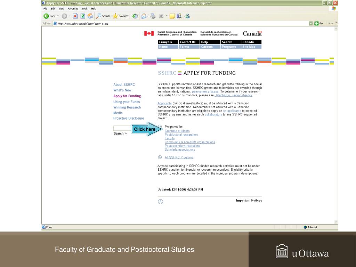
Task: Open Faculty programs link
Action: (170, 138)
